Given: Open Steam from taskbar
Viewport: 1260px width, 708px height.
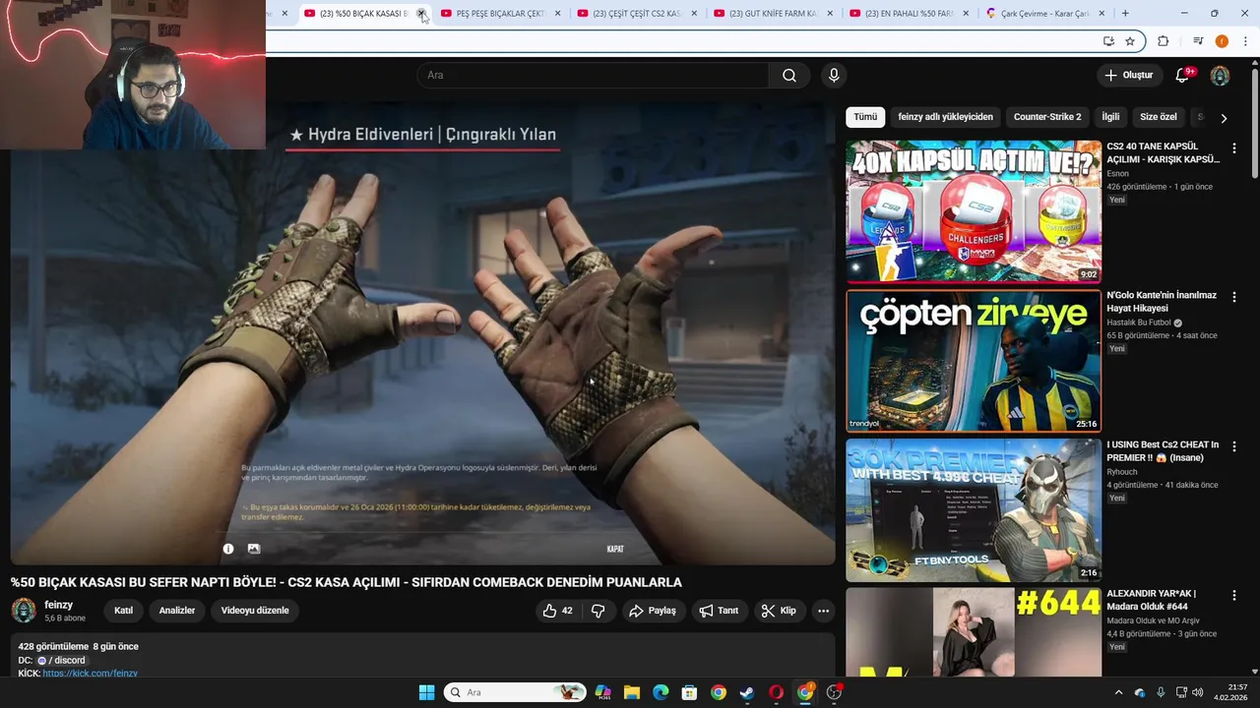Looking at the screenshot, I should click(x=747, y=692).
